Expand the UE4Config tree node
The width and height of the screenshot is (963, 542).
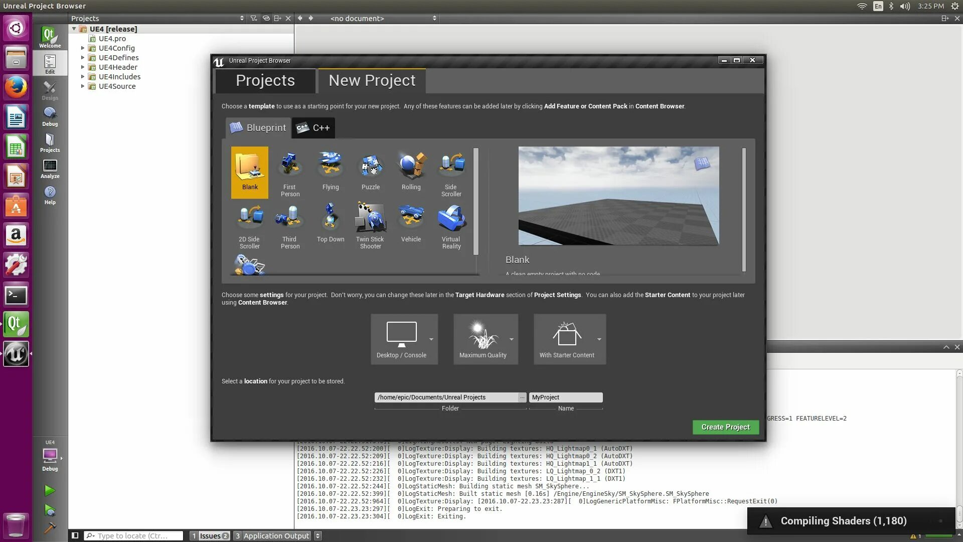[x=83, y=48]
